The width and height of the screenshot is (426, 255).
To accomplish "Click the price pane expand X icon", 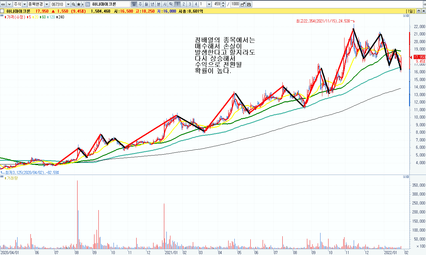I will [x=408, y=16].
